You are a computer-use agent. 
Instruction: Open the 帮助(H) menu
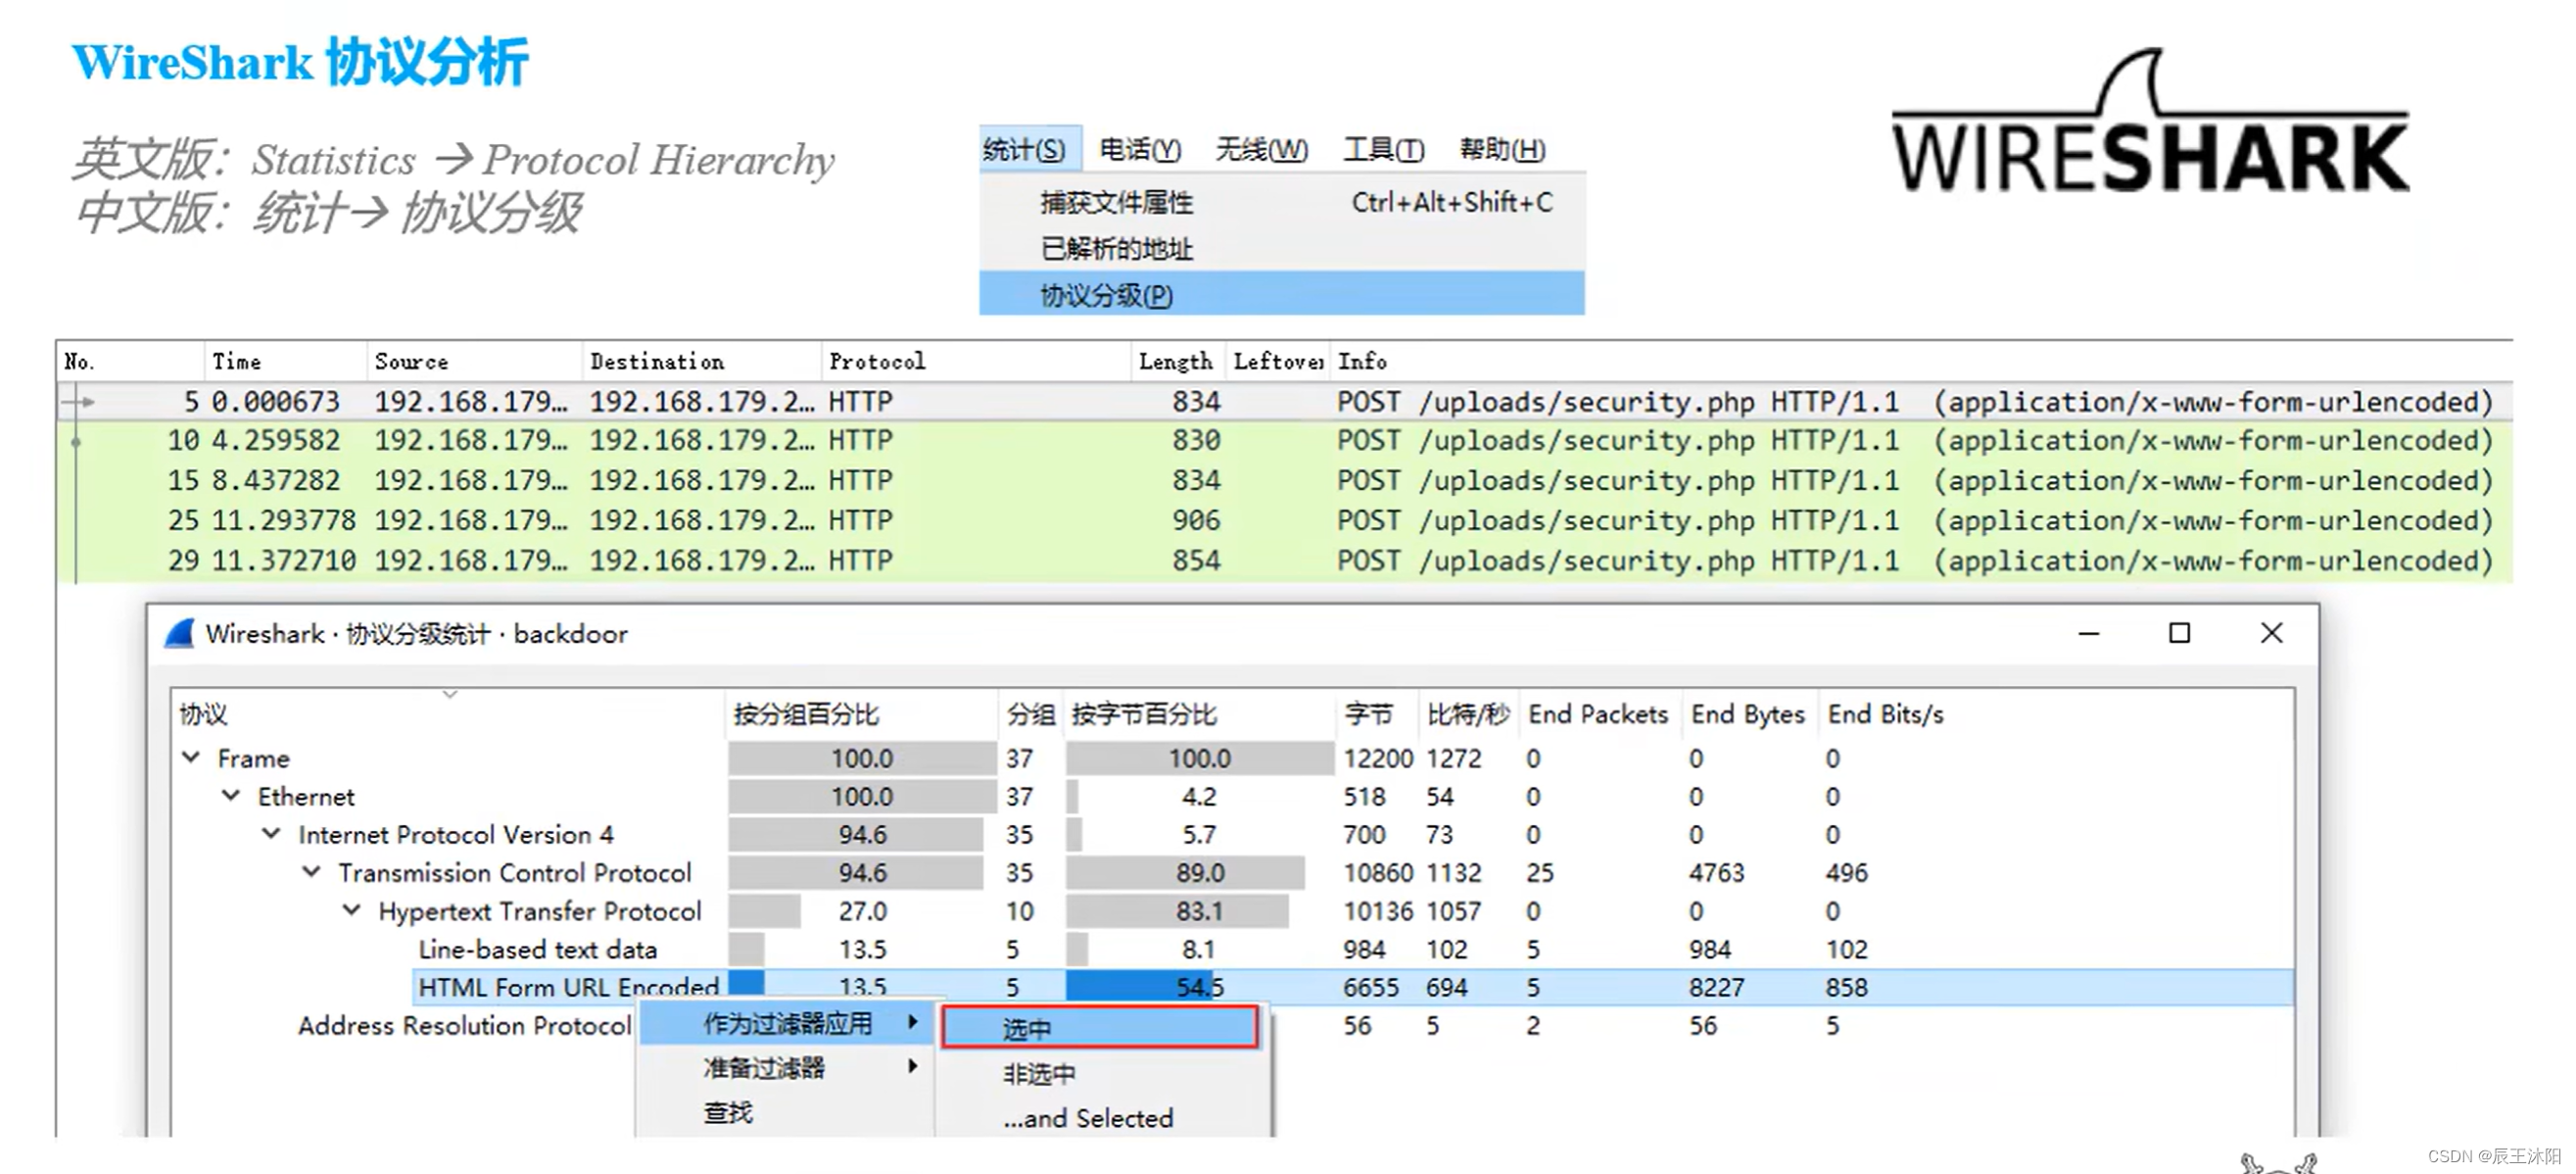pos(1502,149)
